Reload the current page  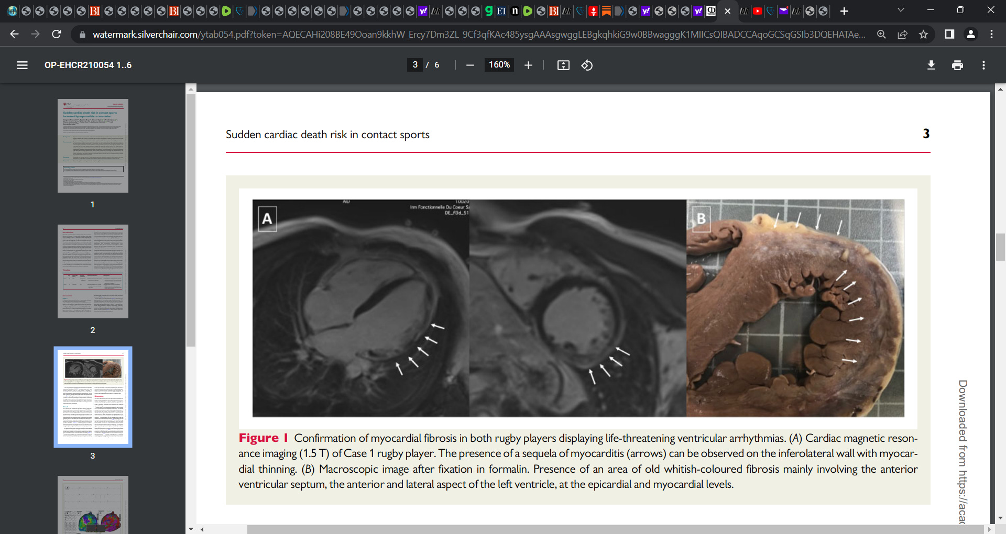click(57, 34)
